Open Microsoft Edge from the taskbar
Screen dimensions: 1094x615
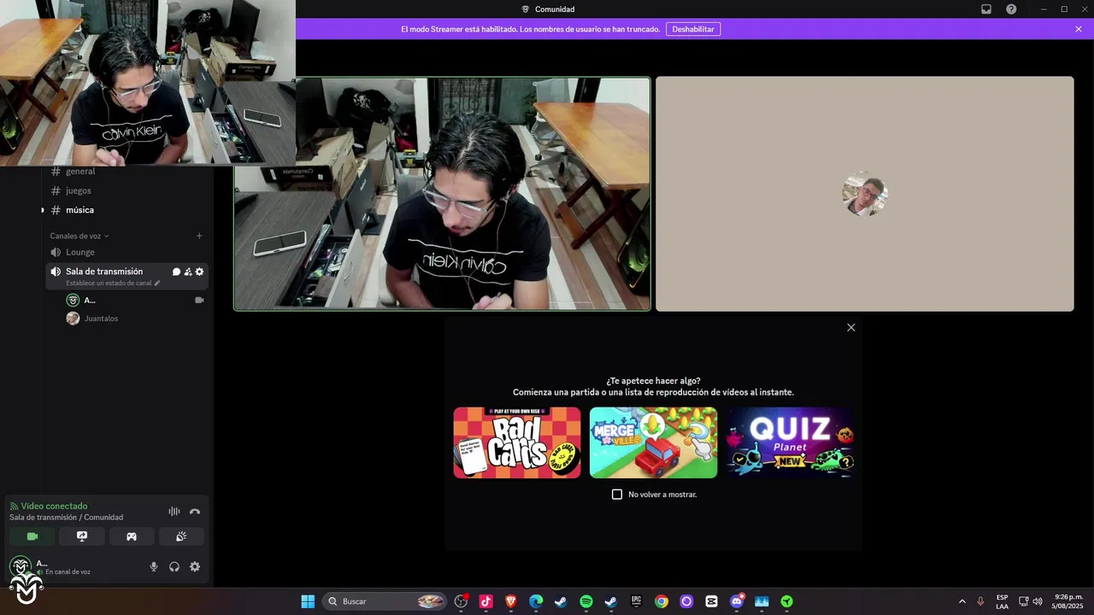[536, 601]
